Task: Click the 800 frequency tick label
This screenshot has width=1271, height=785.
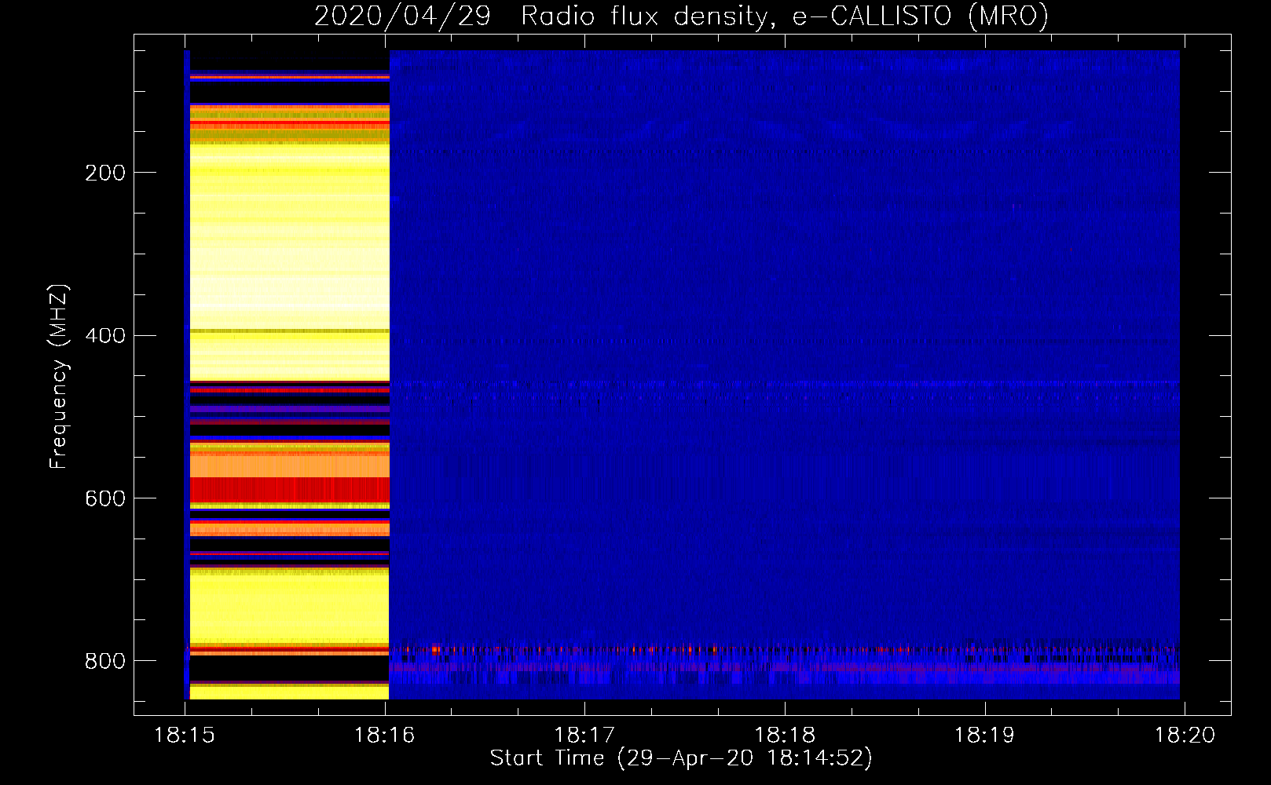Action: click(x=105, y=662)
